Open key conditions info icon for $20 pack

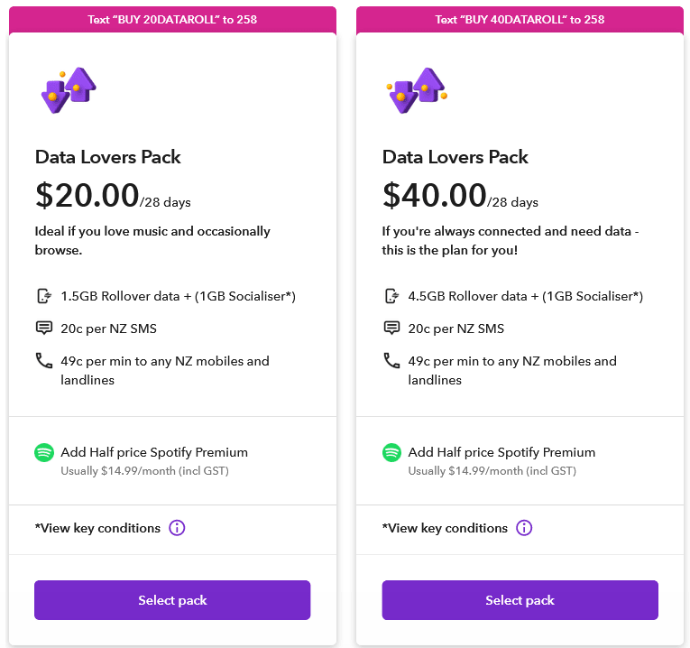click(x=177, y=528)
